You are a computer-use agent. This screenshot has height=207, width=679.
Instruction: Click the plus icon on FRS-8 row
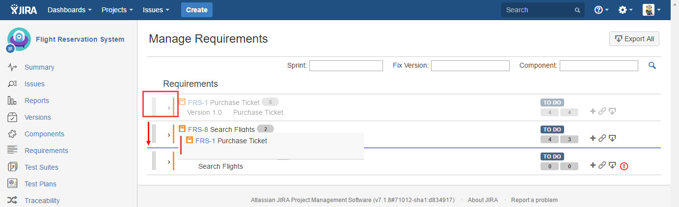pyautogui.click(x=593, y=138)
